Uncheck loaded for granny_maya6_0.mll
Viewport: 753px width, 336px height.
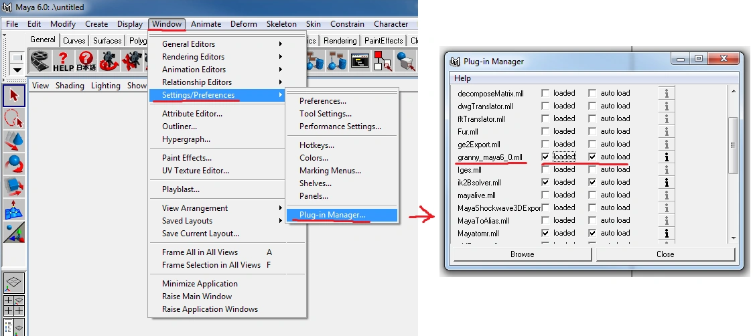[x=545, y=157]
